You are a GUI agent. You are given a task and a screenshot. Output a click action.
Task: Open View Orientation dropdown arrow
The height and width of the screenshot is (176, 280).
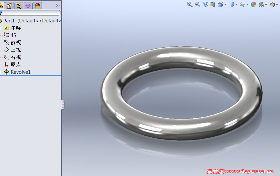[225, 5]
